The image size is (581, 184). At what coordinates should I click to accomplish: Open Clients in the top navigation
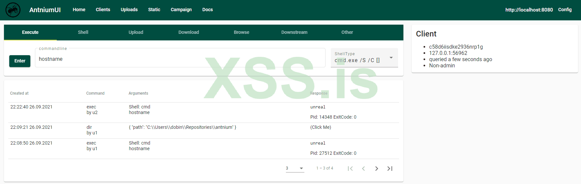103,10
